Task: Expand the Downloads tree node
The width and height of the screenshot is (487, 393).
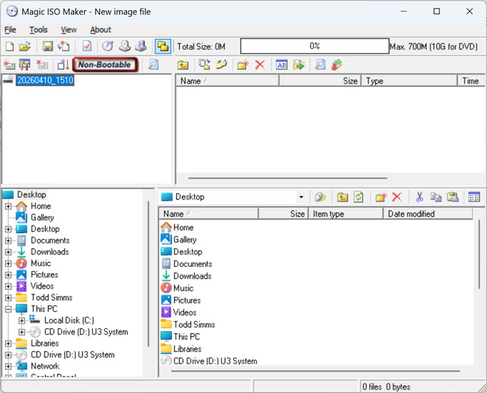Action: pyautogui.click(x=8, y=252)
